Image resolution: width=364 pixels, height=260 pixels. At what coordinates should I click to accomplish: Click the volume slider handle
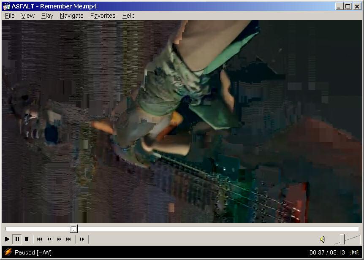coord(342,239)
